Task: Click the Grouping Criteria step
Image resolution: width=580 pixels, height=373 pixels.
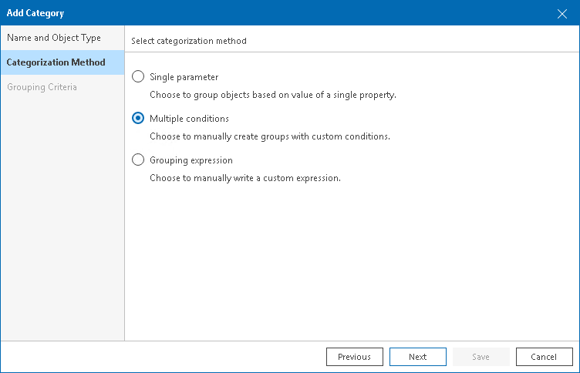Action: [42, 87]
